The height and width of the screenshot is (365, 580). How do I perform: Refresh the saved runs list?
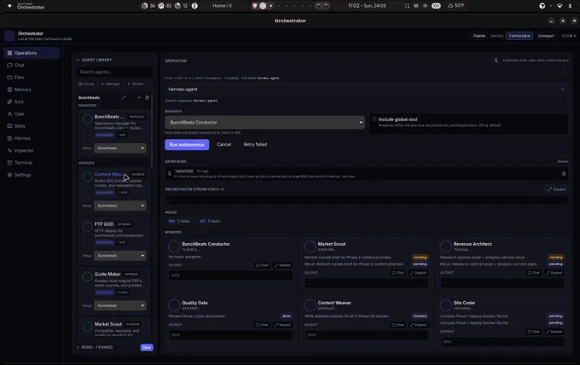[x=563, y=161]
